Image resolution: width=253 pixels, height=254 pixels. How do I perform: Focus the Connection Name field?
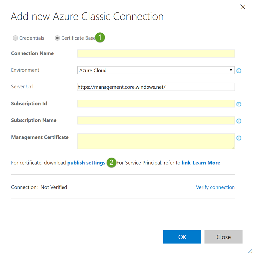point(156,54)
